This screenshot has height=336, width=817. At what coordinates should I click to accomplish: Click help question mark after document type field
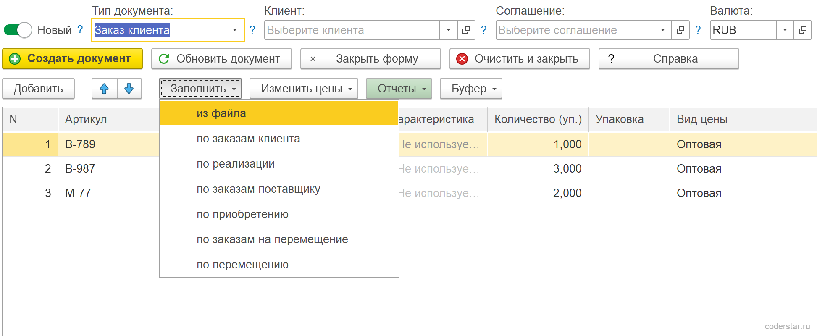tap(252, 30)
